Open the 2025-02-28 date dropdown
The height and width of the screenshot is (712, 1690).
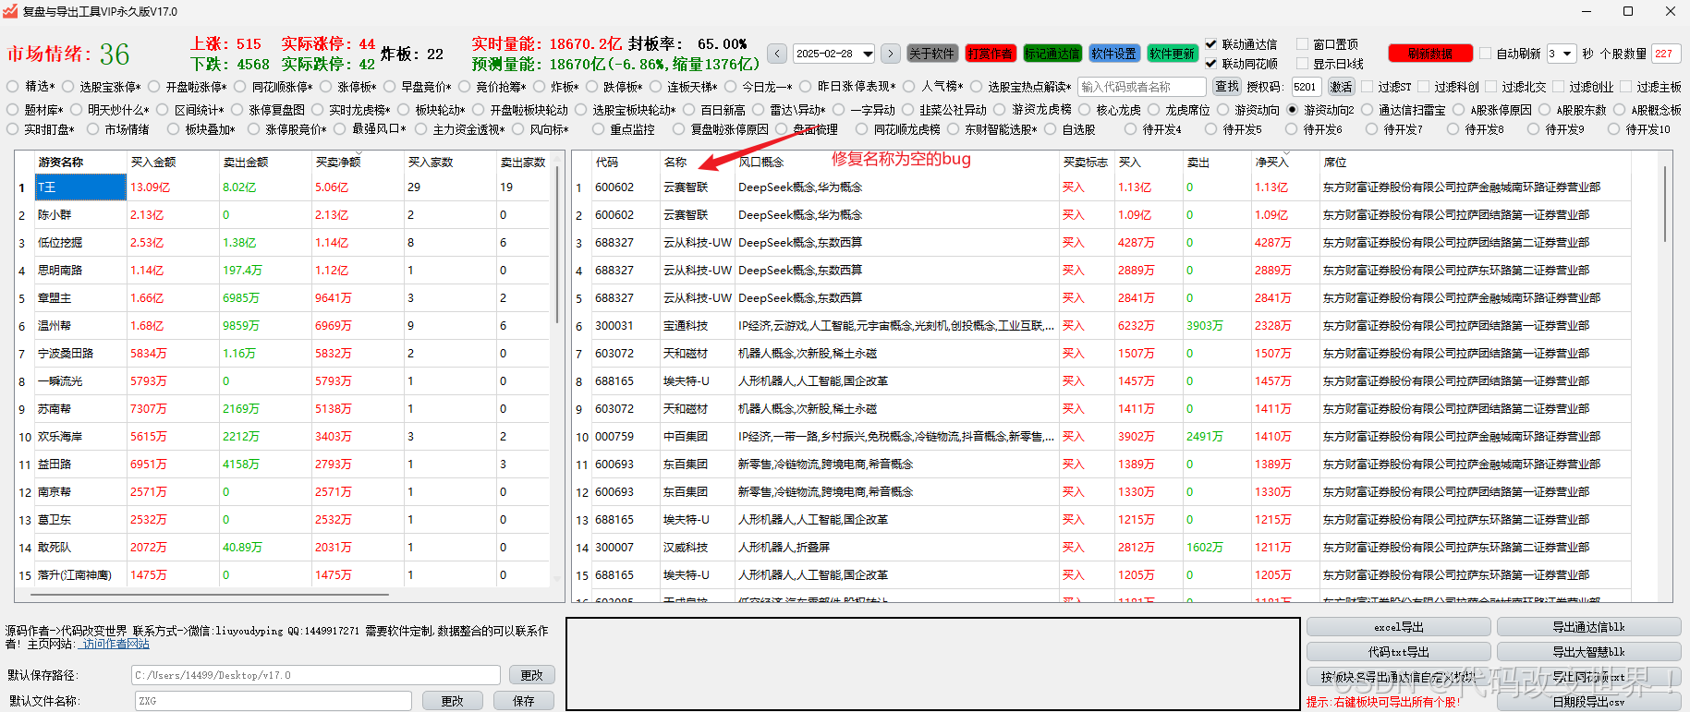(866, 54)
